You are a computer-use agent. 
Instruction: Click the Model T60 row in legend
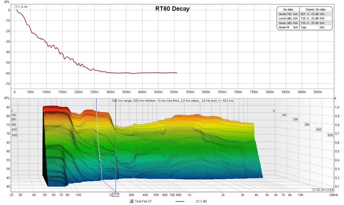(288, 14)
